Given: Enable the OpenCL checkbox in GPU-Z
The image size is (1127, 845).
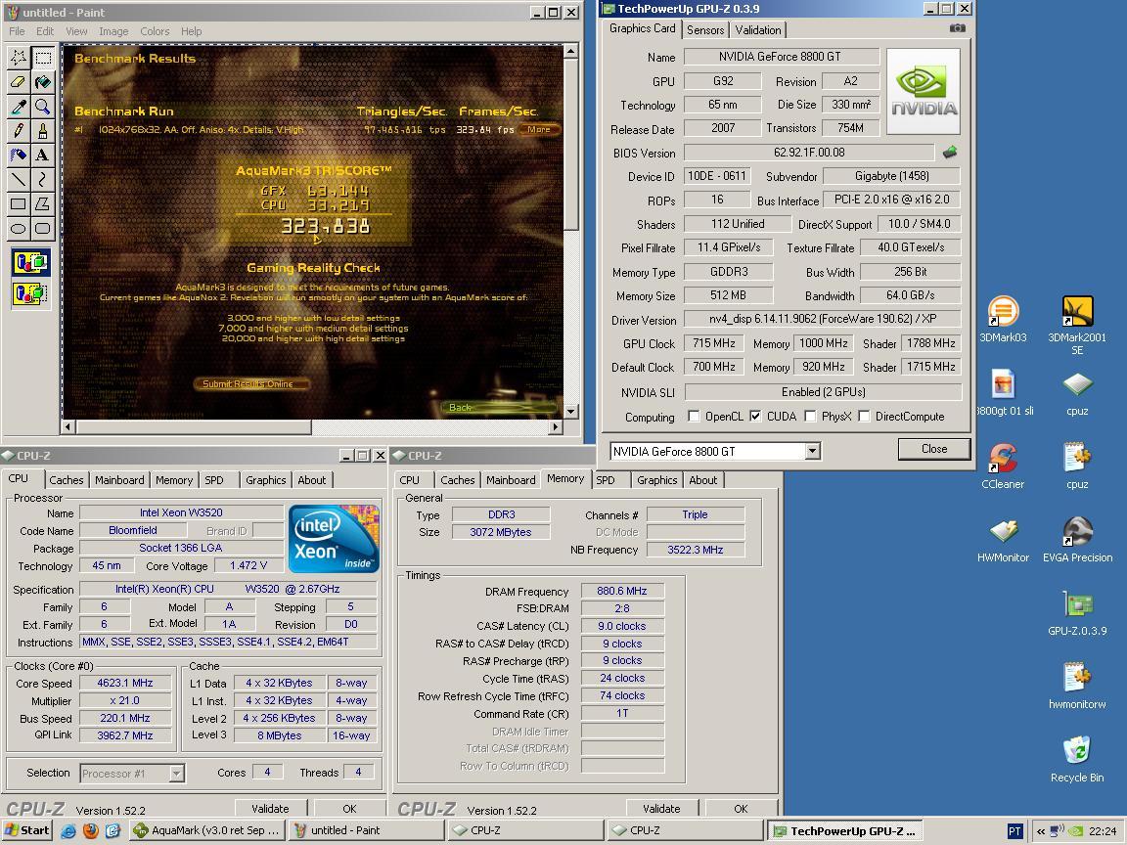Looking at the screenshot, I should point(694,416).
